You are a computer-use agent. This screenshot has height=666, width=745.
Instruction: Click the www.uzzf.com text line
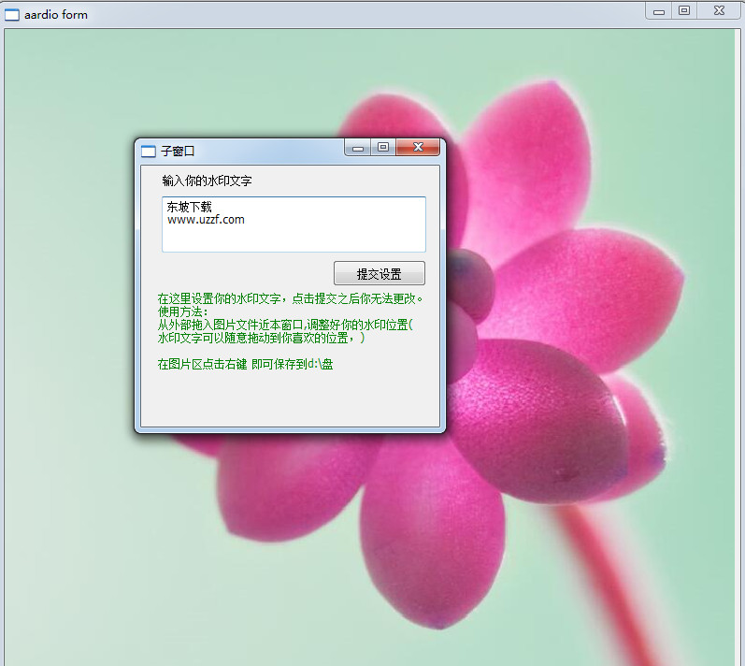coord(206,220)
